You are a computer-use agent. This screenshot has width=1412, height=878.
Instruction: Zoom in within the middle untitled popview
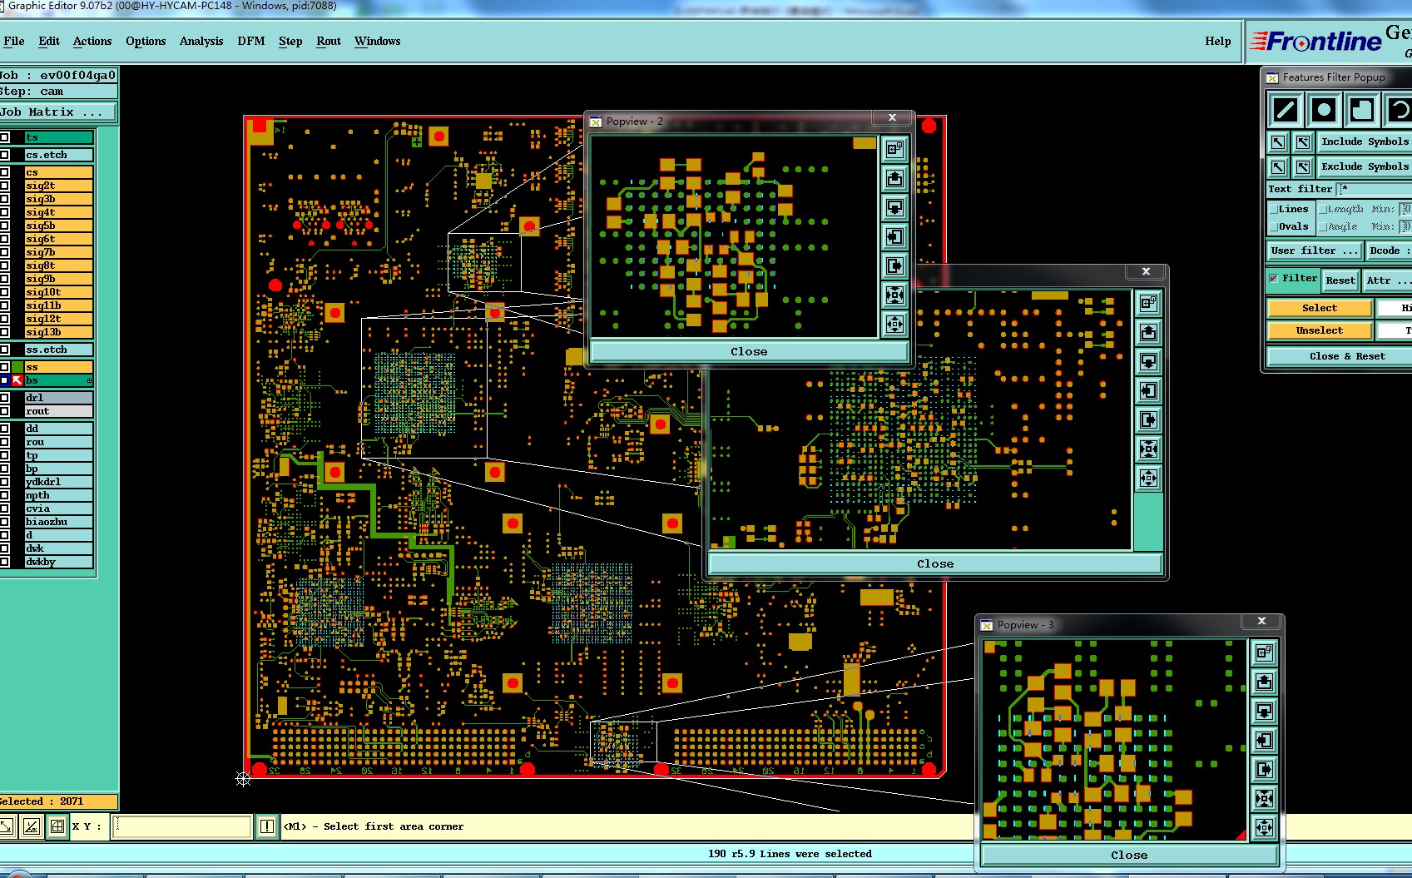coord(1148,449)
